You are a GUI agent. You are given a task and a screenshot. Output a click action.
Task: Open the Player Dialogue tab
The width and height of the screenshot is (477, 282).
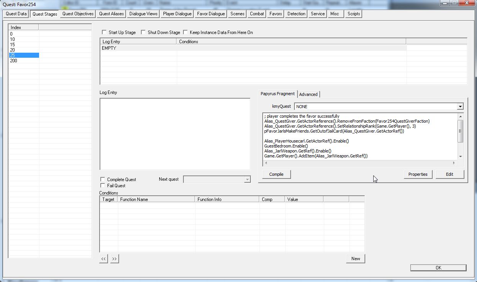pyautogui.click(x=177, y=14)
